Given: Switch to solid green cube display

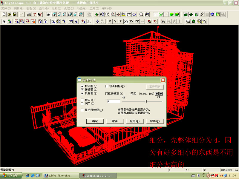Looking at the screenshot, I should point(171,14).
